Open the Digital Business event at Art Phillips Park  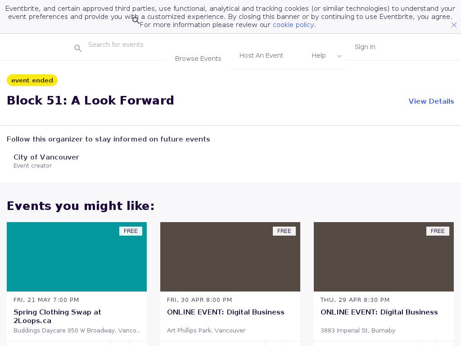pyautogui.click(x=226, y=312)
